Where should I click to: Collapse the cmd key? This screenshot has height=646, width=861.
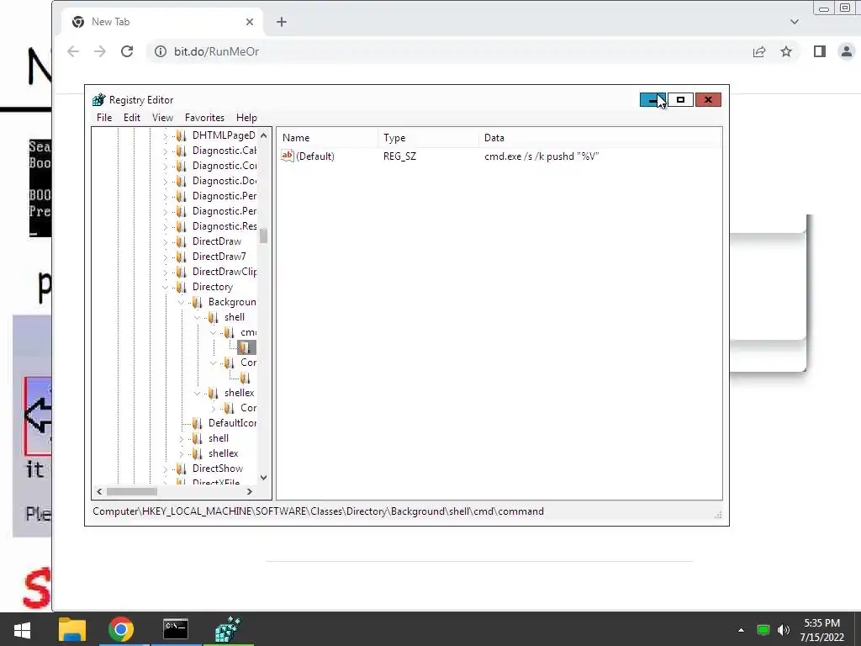click(213, 332)
